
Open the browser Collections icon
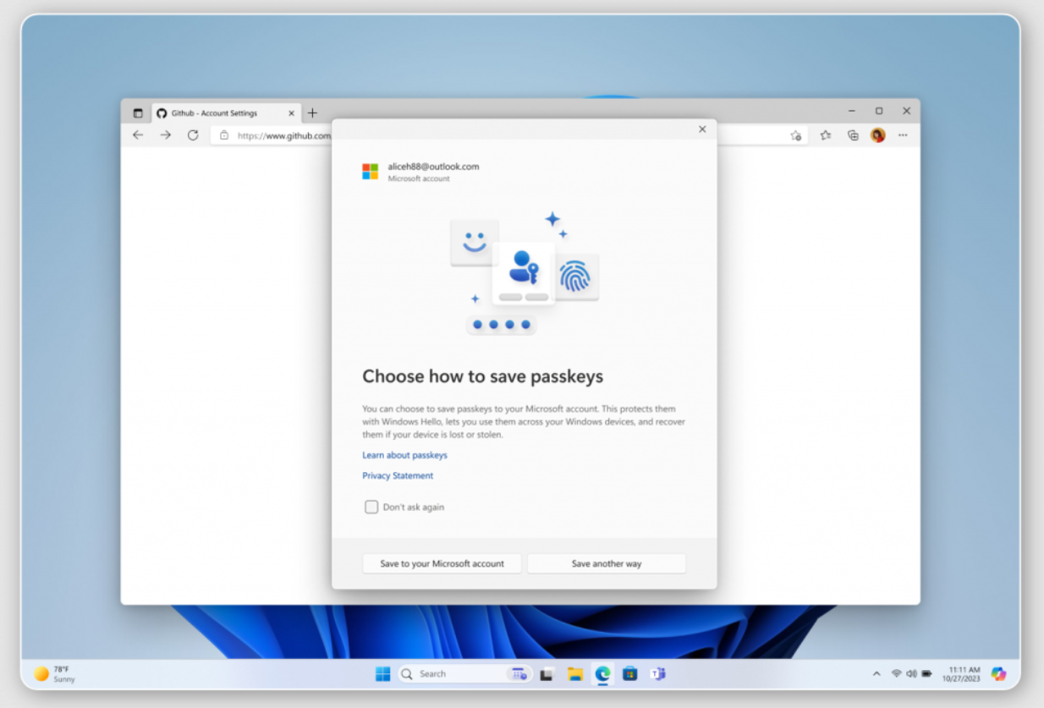[x=853, y=135]
